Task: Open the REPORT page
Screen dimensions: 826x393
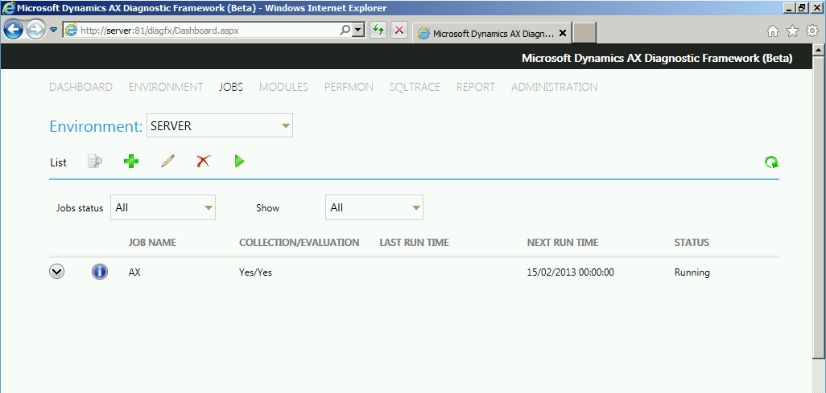Action: click(476, 87)
